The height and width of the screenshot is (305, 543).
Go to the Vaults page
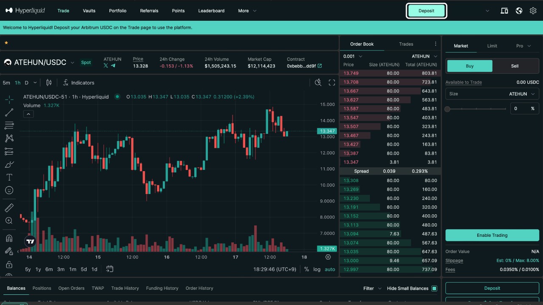(x=89, y=11)
